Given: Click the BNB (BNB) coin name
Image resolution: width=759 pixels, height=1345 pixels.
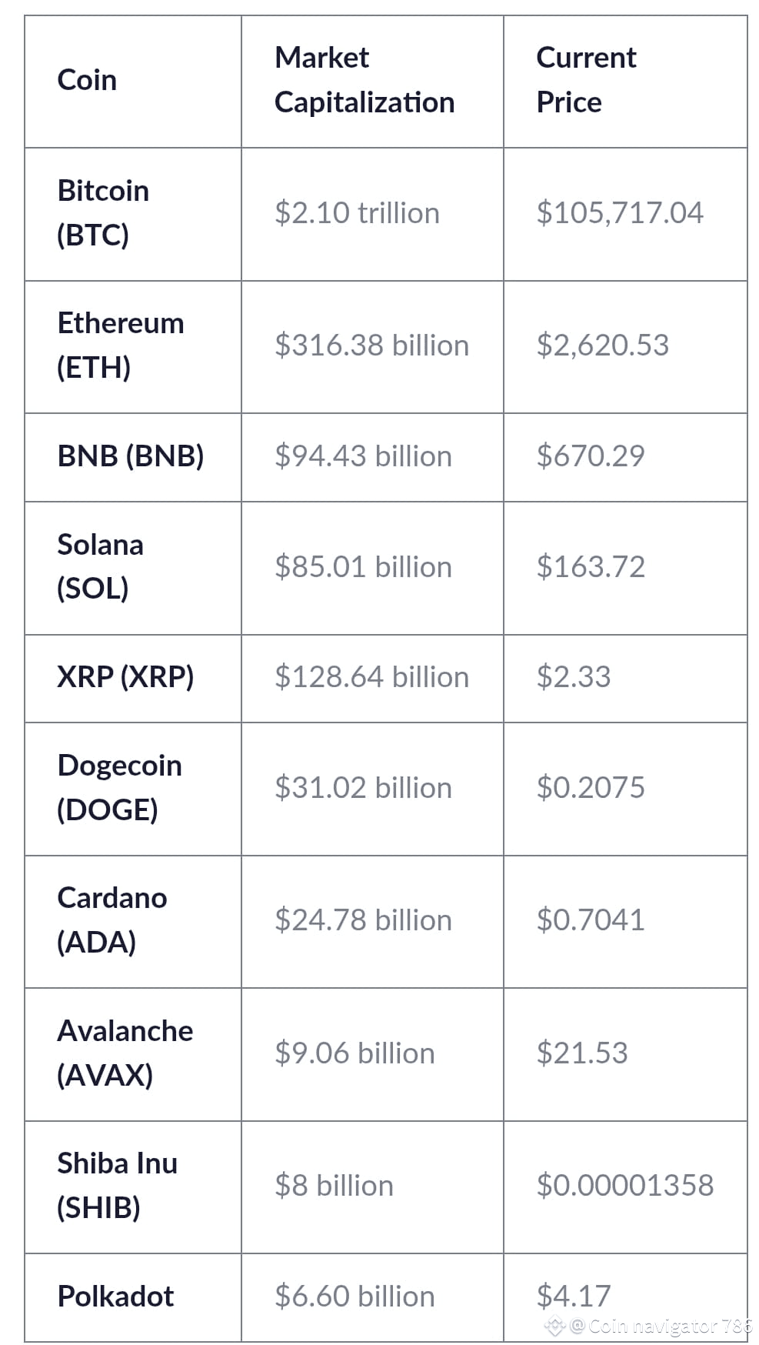Looking at the screenshot, I should (131, 456).
